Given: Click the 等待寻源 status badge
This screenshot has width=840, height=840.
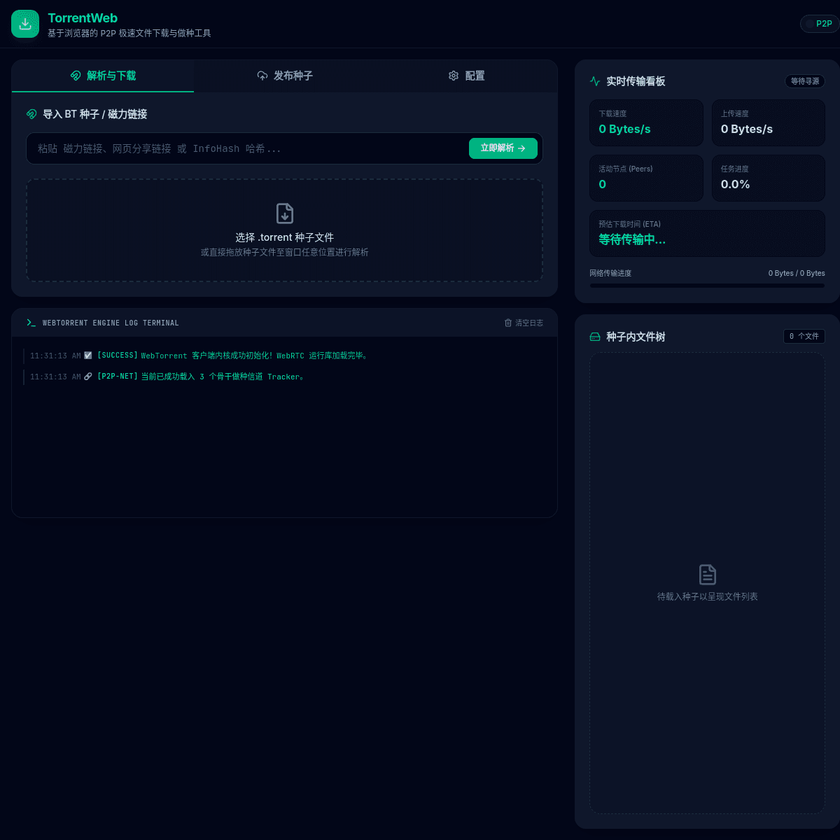Looking at the screenshot, I should click(x=805, y=81).
